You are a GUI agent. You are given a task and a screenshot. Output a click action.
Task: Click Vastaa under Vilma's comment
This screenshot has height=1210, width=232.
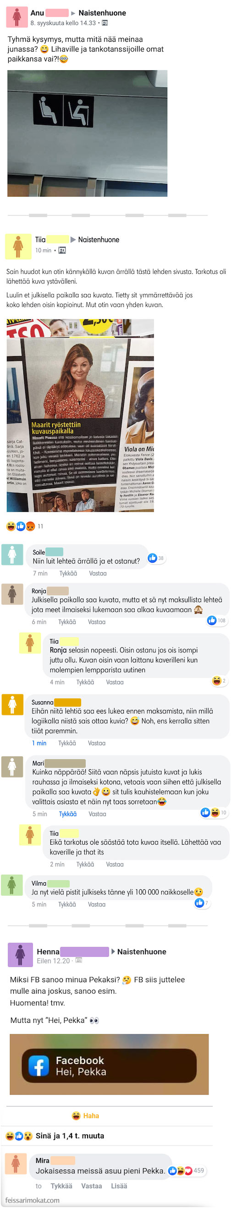tap(97, 904)
